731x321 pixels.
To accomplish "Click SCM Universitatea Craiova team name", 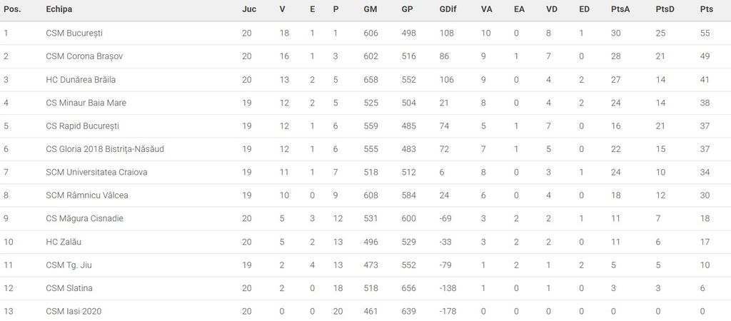I will click(95, 172).
